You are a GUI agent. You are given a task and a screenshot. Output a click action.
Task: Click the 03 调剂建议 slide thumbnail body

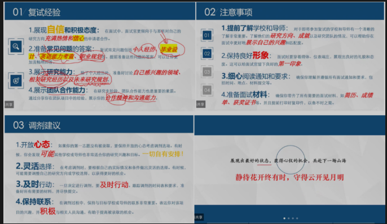tap(99, 178)
